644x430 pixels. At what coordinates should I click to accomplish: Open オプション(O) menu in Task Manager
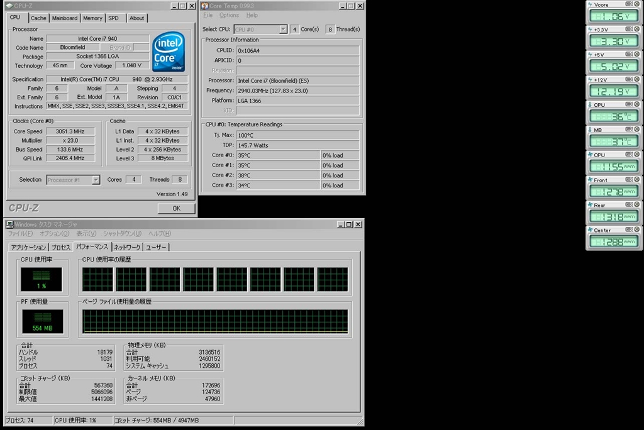tap(54, 233)
